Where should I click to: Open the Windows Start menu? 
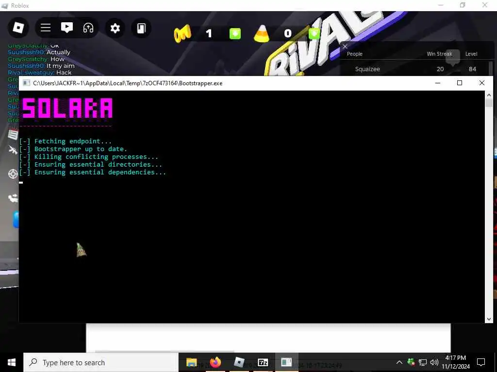(12, 362)
